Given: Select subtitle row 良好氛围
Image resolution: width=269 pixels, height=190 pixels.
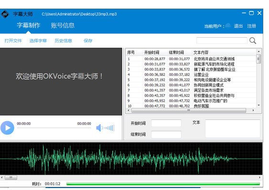Looking at the screenshot, I should [191, 106].
